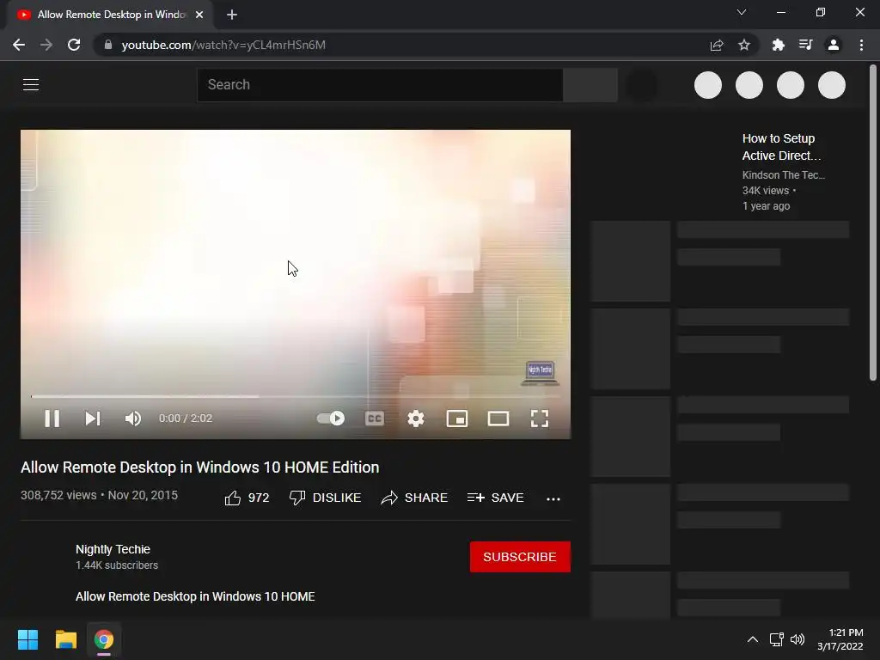Open the media controls icon in Chrome

pos(805,45)
